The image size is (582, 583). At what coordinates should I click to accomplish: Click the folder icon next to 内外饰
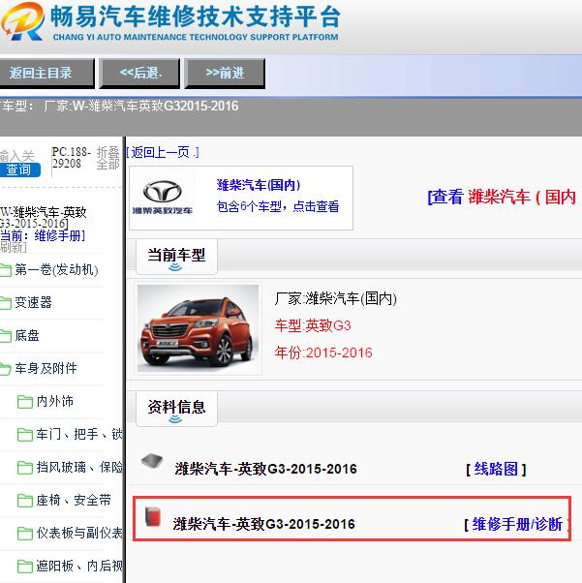pos(25,402)
